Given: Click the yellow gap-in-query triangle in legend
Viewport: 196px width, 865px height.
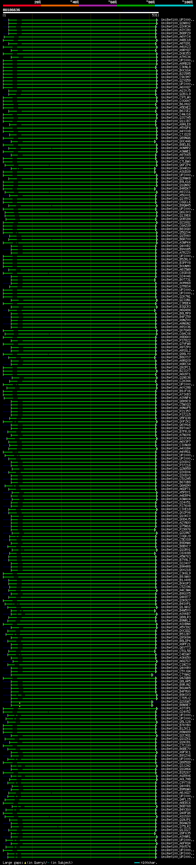Looking at the screenshot, I should [x=25, y=862].
